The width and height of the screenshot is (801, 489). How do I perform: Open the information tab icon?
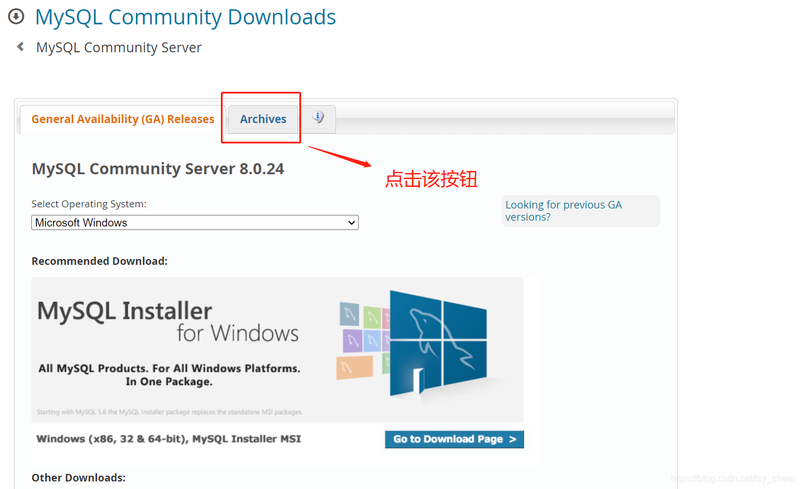tap(318, 118)
